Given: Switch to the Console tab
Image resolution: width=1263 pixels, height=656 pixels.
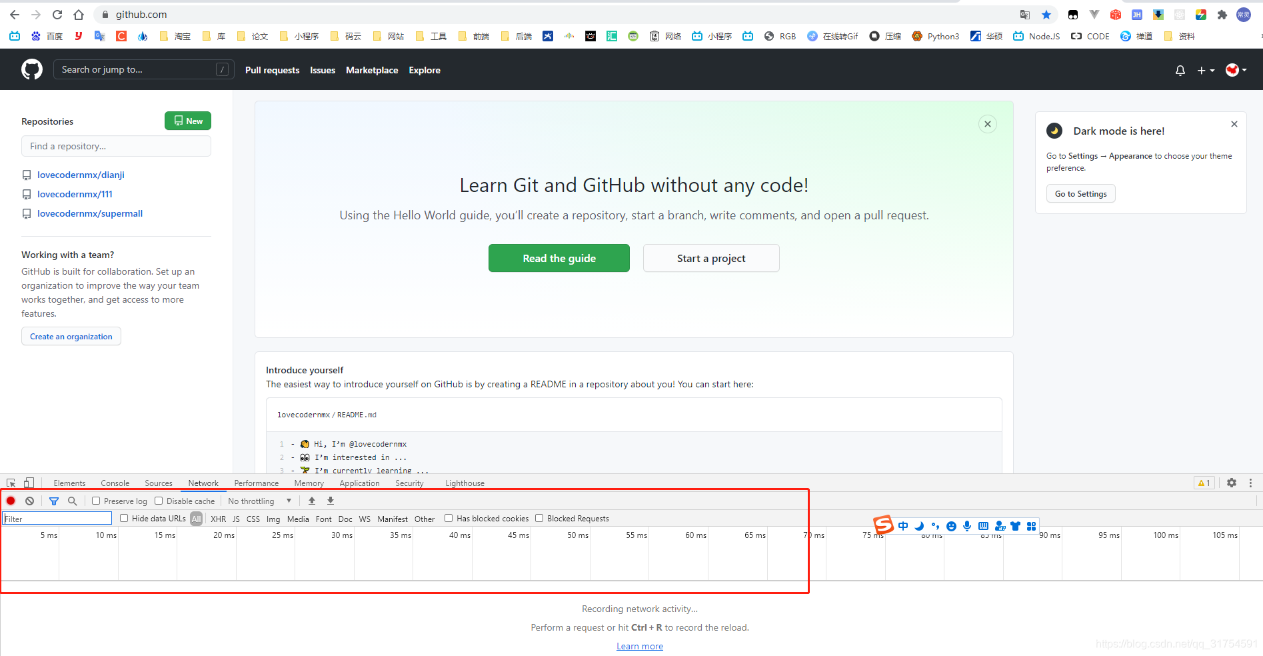Looking at the screenshot, I should (x=115, y=483).
